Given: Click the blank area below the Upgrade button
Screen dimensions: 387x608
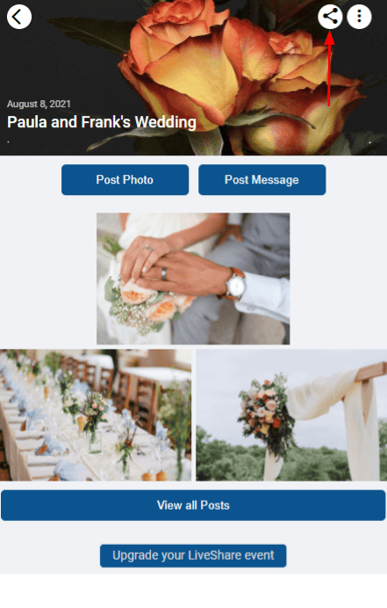Looking at the screenshot, I should pyautogui.click(x=193, y=591).
